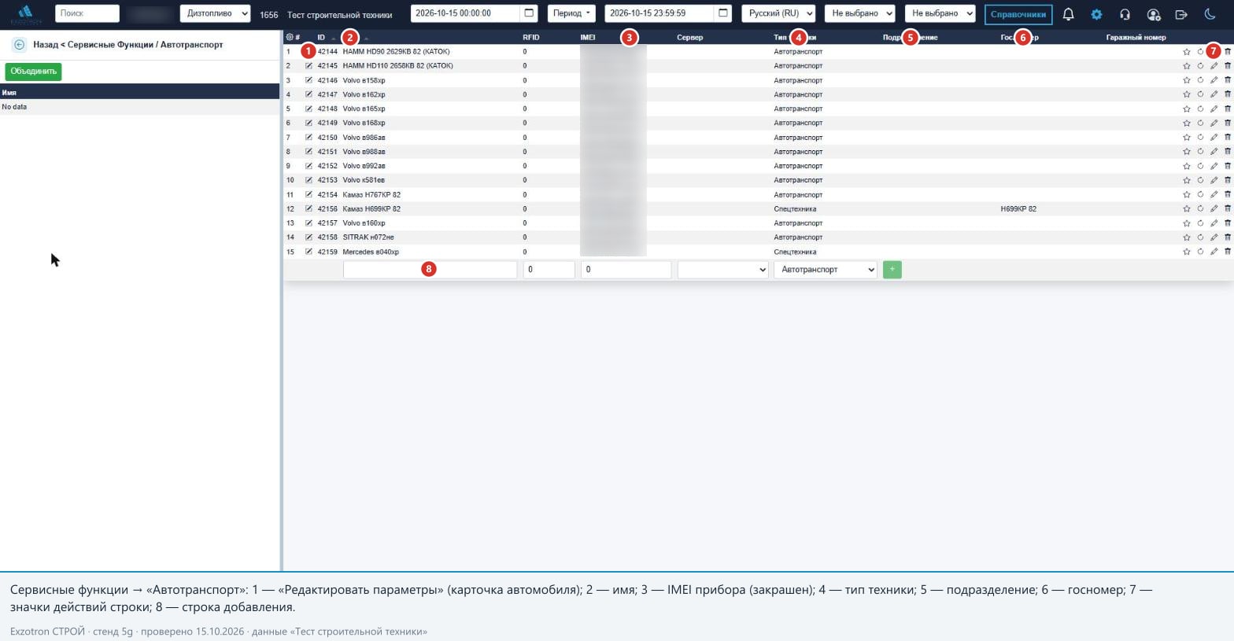Click the green Объединить button
Screen dimensions: 1234x641
click(x=33, y=72)
